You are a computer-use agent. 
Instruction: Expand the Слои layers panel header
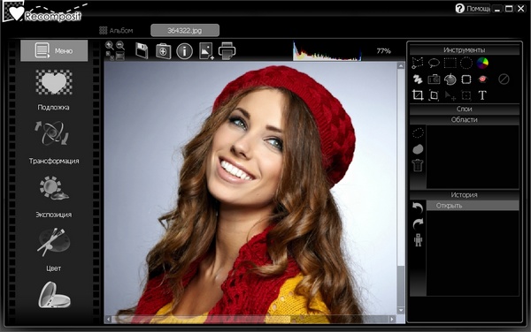[465, 109]
